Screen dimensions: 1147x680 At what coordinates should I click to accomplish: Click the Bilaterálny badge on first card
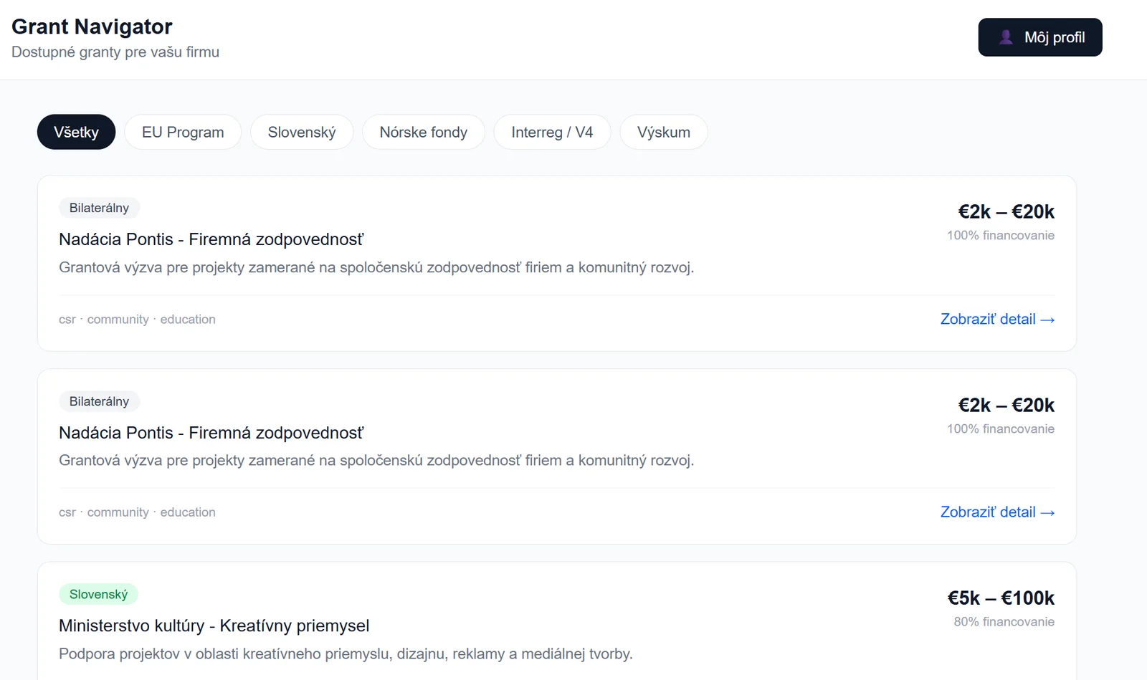point(99,208)
